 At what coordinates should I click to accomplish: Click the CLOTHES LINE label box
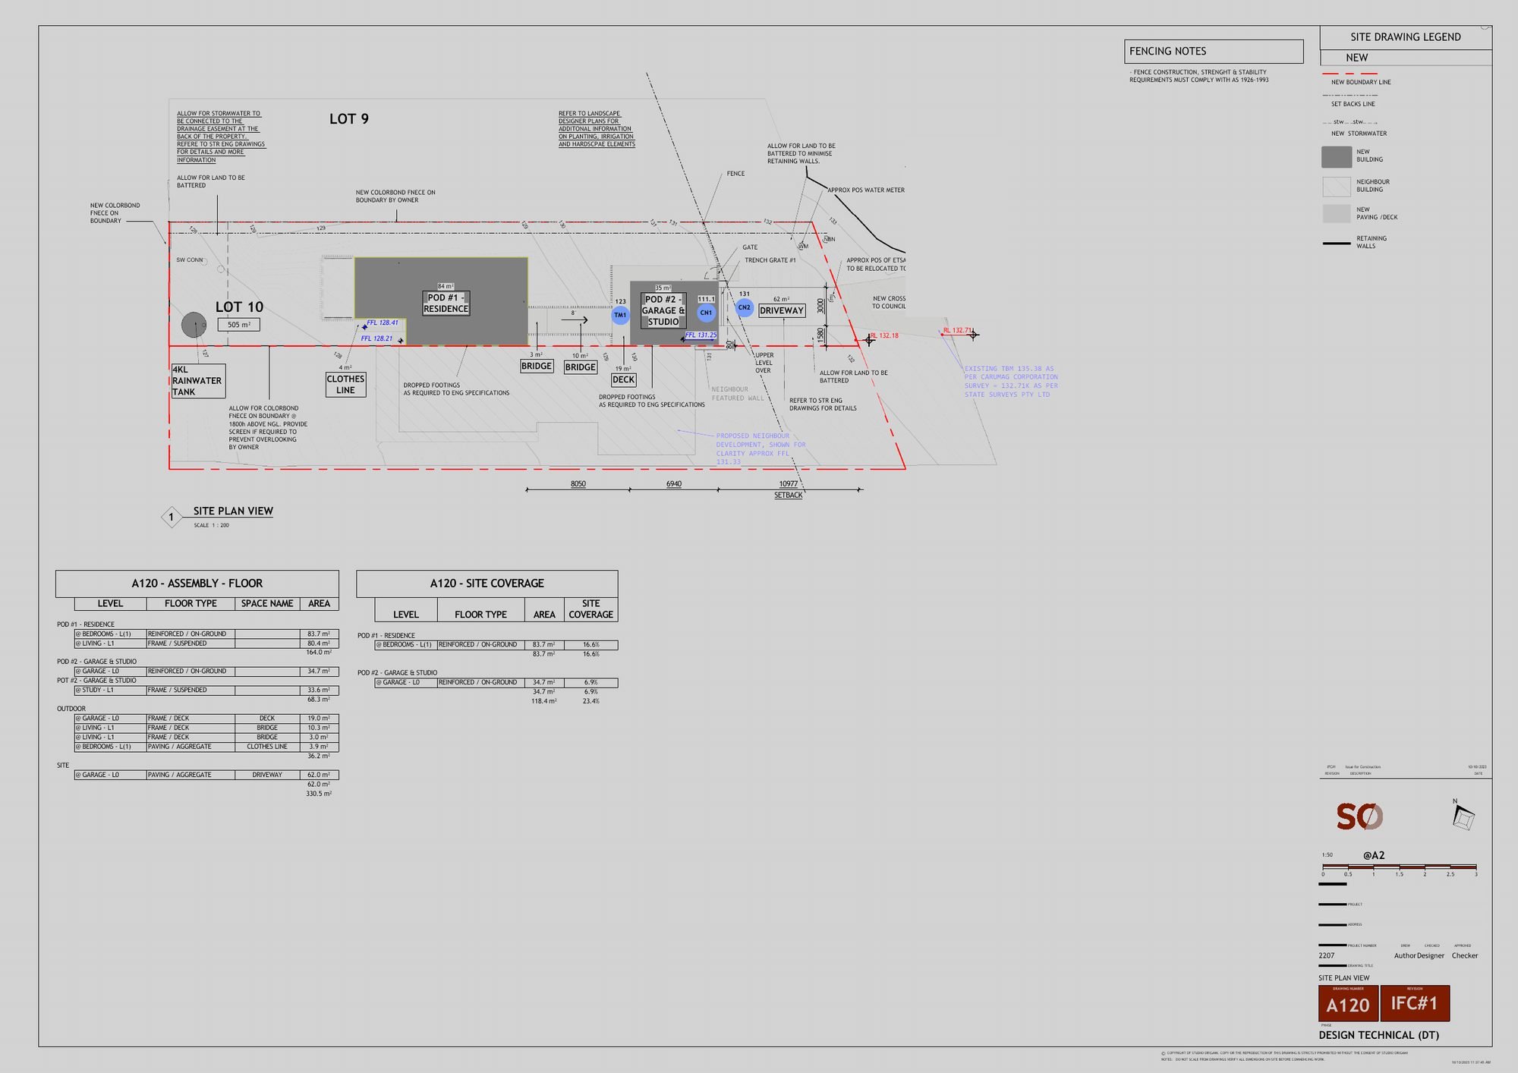click(345, 385)
